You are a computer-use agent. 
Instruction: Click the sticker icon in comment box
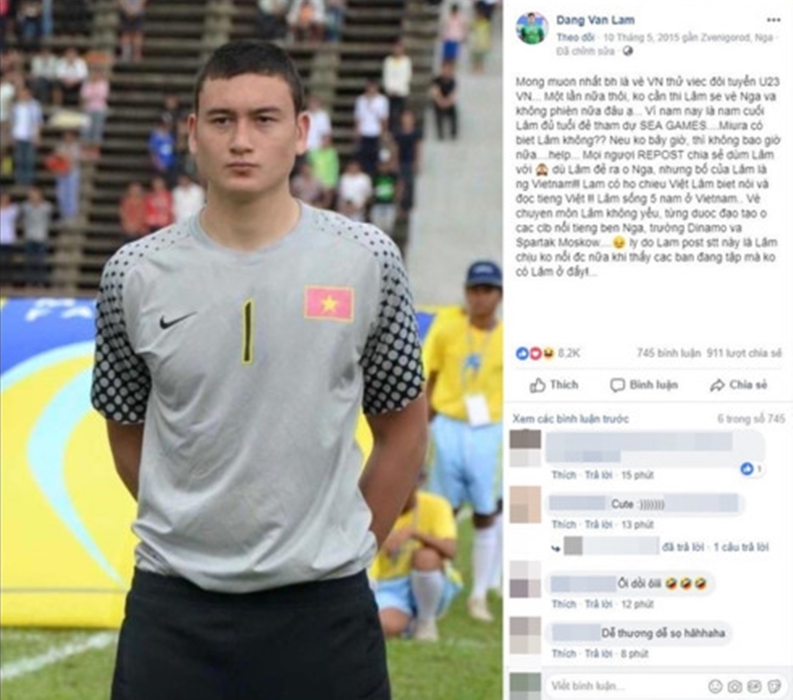[x=774, y=686]
